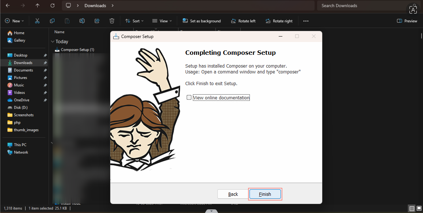Click the Back button in Composer Setup
The height and width of the screenshot is (213, 423).
[233, 194]
